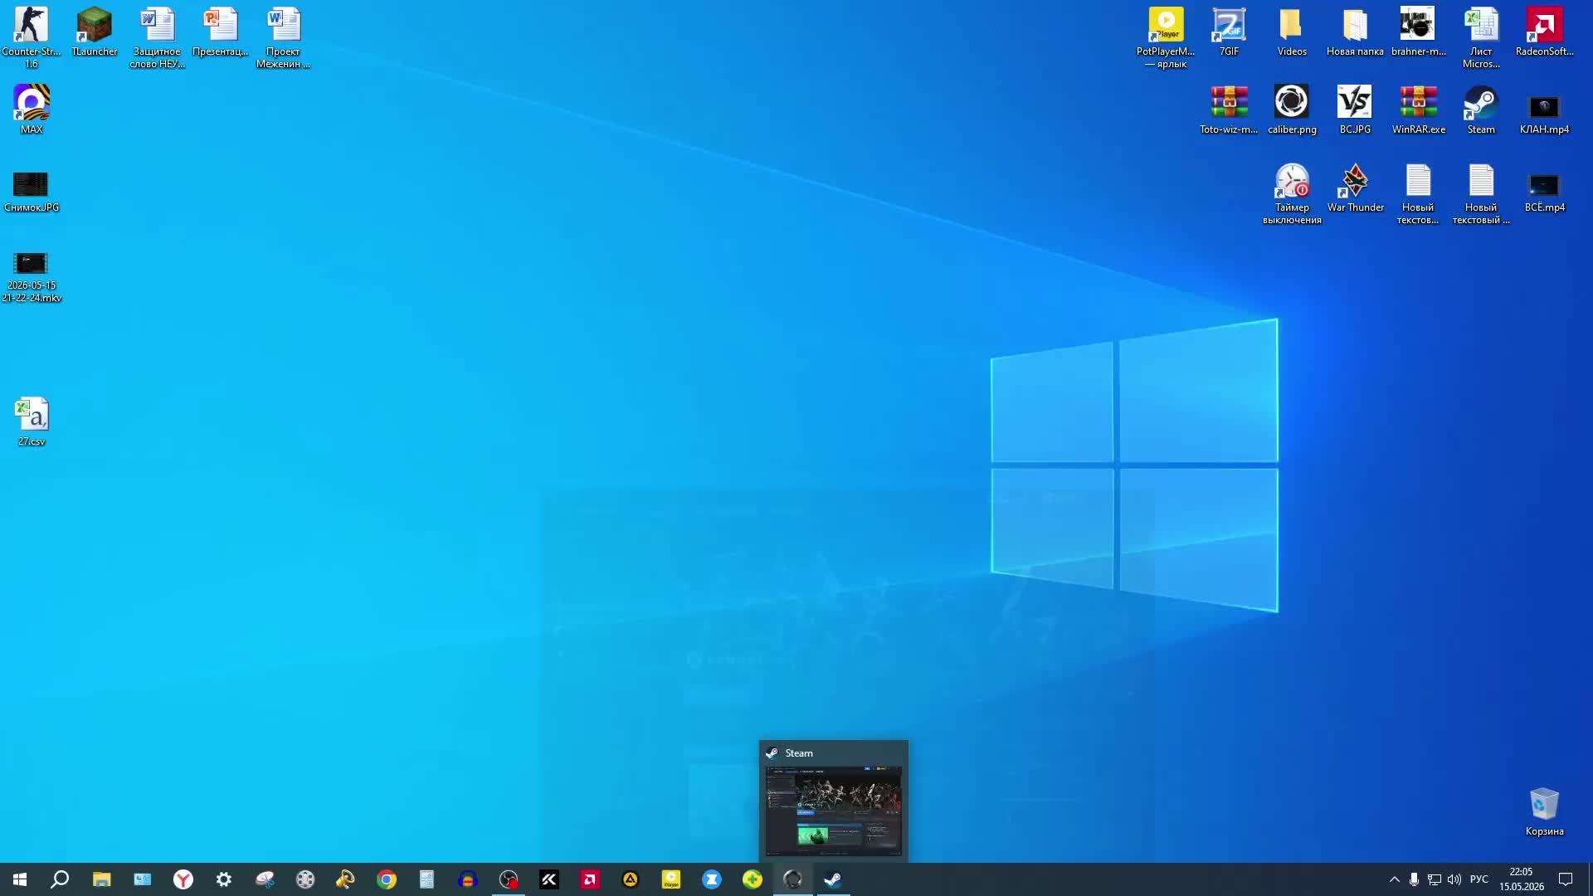Select the Корзина recycle bin icon

tap(1544, 812)
